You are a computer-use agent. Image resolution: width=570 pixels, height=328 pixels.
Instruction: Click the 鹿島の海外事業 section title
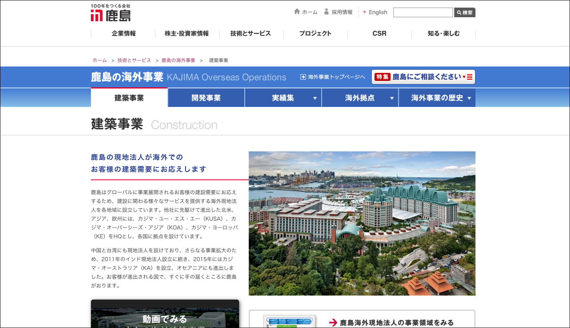click(127, 77)
